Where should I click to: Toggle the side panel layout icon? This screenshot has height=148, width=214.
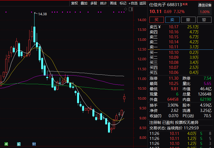coord(131,9)
